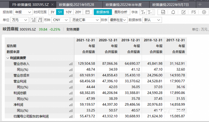Click the 财务摘要 heading
The image size is (209, 122).
point(73,29)
